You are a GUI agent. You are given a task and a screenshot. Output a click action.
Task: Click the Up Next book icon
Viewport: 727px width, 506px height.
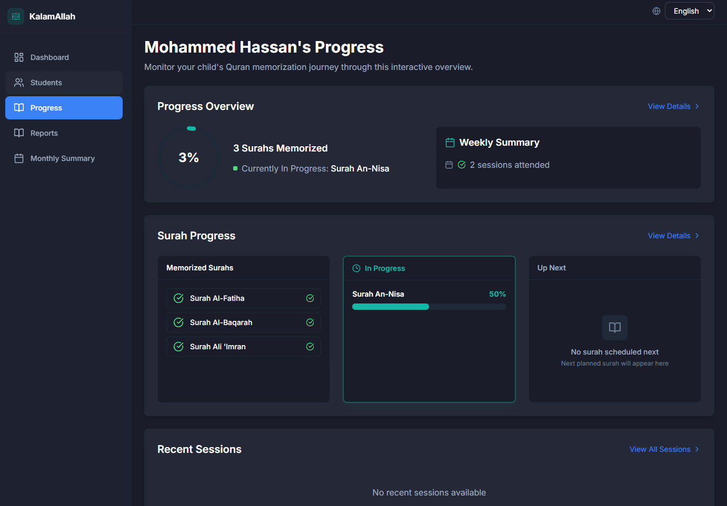[614, 328]
